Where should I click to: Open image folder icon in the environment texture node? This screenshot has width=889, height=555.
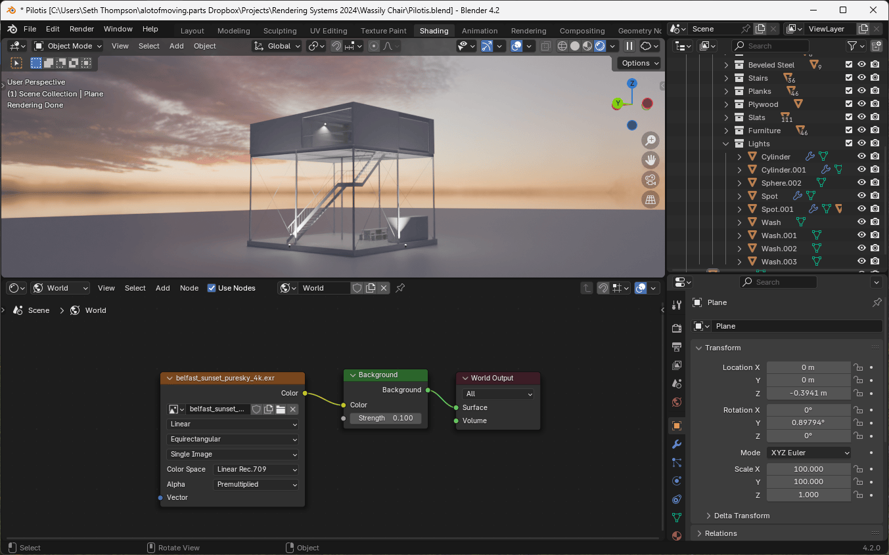(x=281, y=409)
